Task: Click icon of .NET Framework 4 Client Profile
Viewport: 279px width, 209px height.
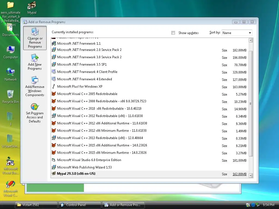Action: [54, 72]
